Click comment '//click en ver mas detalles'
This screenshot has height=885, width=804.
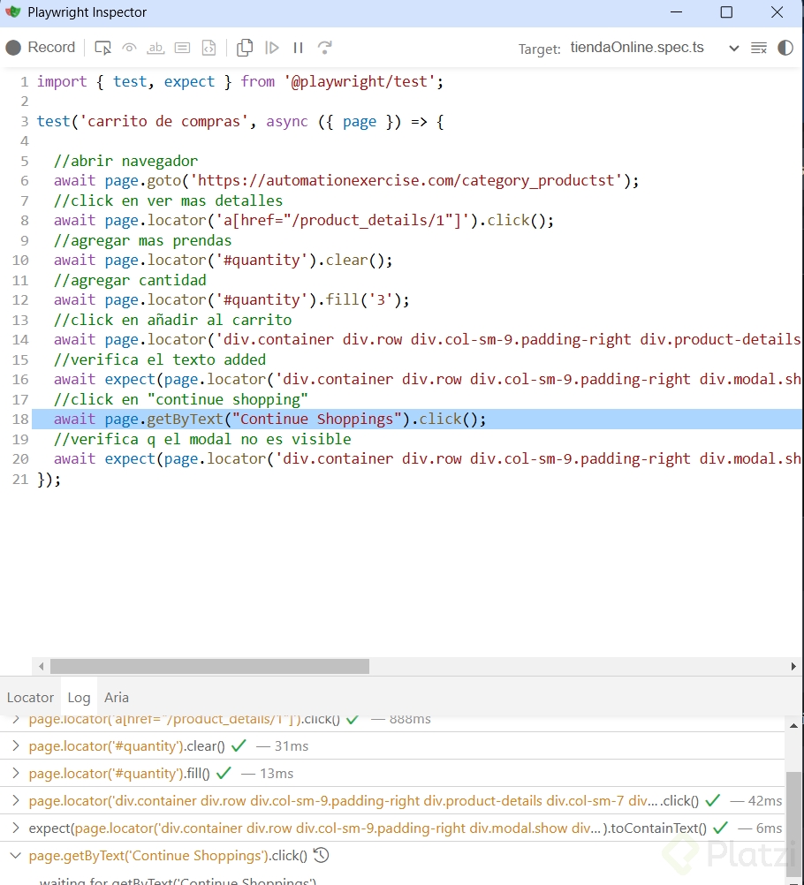click(168, 200)
